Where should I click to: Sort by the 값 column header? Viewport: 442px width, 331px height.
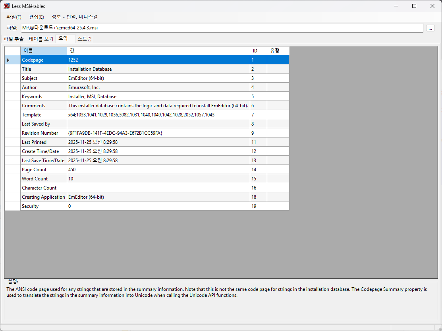[x=158, y=51]
